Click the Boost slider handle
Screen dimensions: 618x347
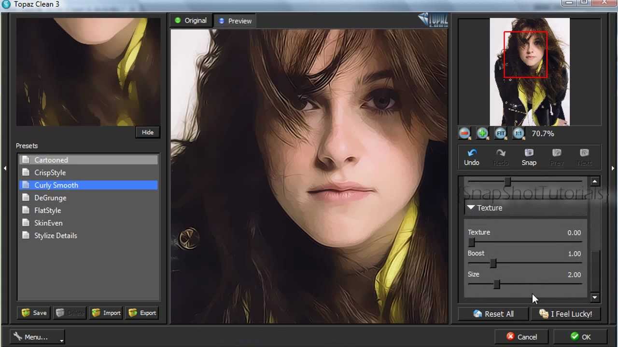pos(493,264)
